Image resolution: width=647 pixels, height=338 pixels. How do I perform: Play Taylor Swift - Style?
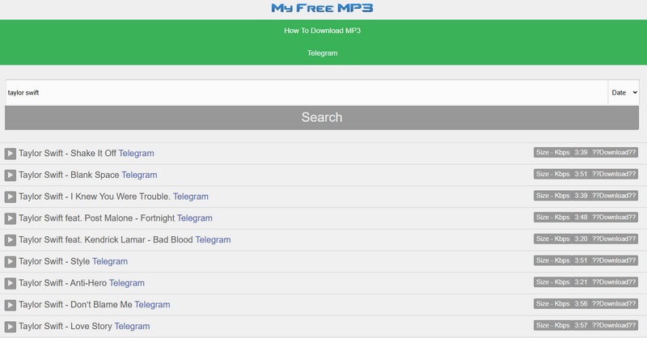click(x=11, y=262)
